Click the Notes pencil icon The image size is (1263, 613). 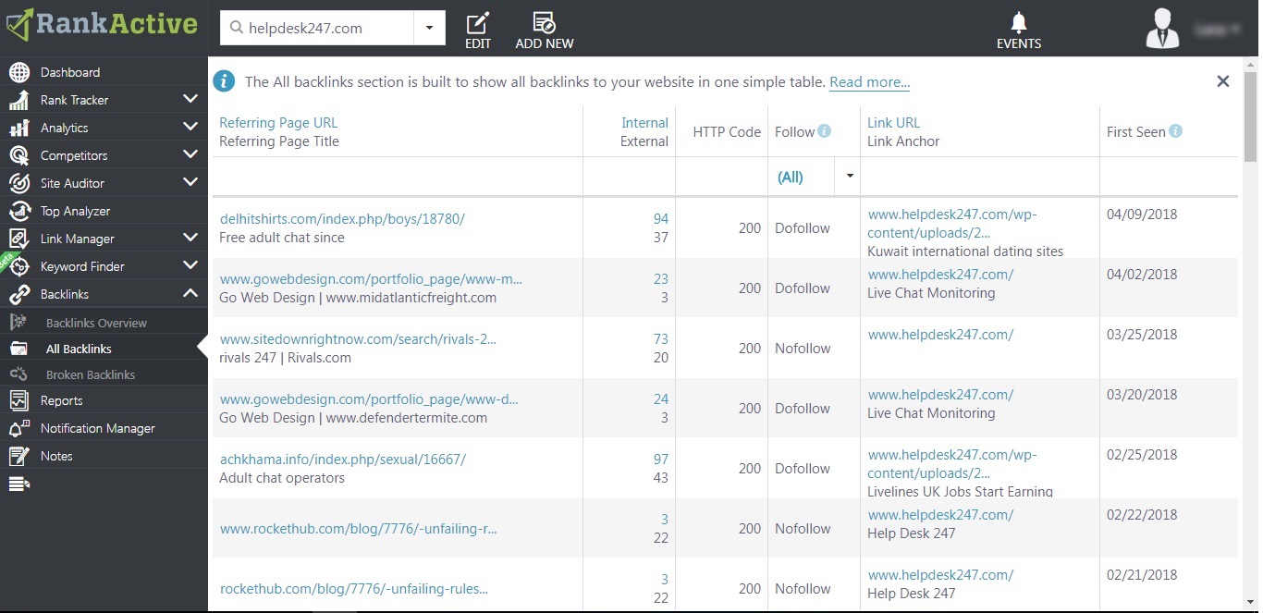pyautogui.click(x=18, y=456)
